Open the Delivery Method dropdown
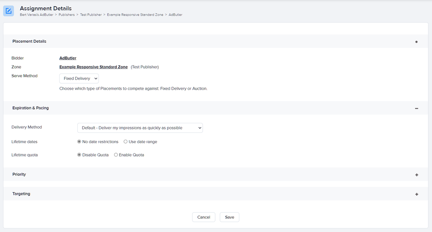This screenshot has height=232, width=432. coord(140,128)
